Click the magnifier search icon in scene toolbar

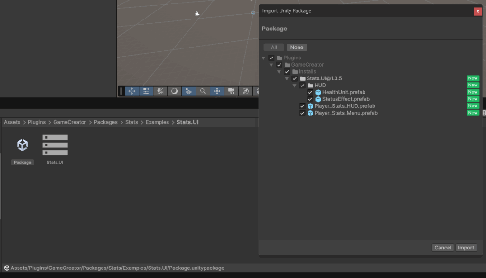point(203,91)
